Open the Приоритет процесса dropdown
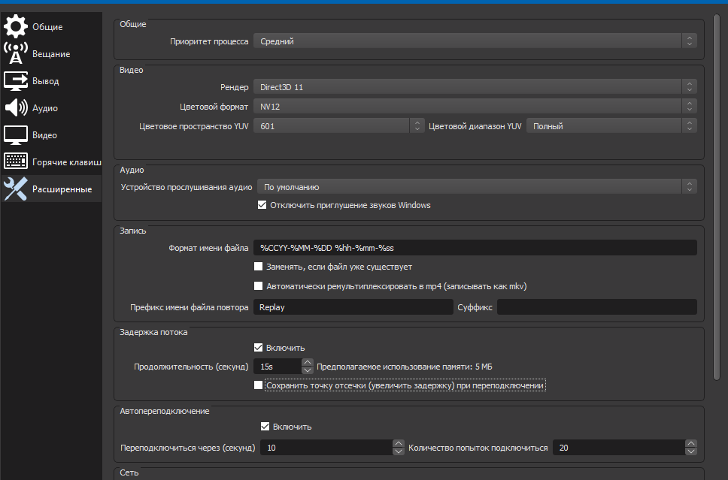 point(475,41)
